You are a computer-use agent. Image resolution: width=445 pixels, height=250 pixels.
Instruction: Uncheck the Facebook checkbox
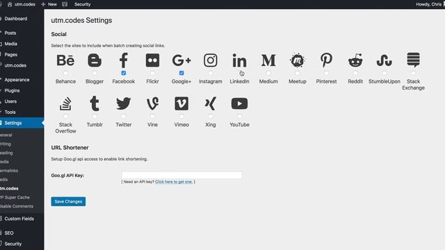[x=124, y=73]
